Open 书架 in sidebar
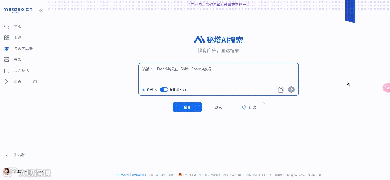Screen dimensions: 390x180 click(18, 60)
